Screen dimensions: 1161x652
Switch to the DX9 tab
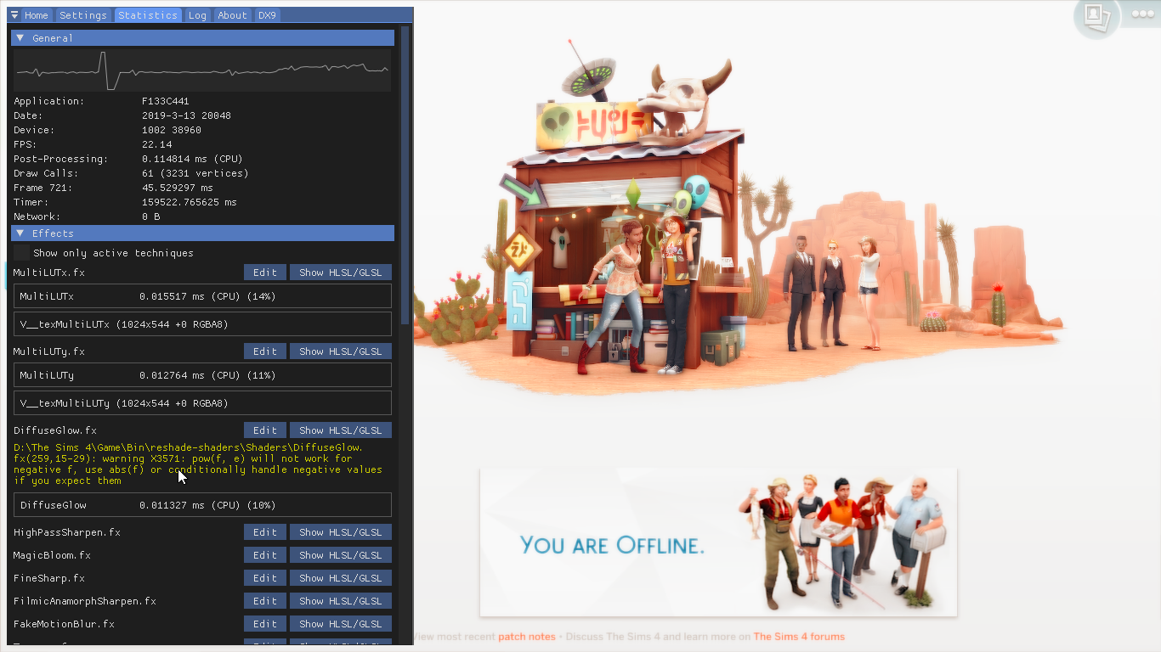[267, 15]
